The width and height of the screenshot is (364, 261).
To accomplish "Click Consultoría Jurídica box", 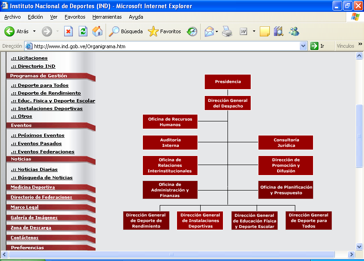I will coord(286,142).
